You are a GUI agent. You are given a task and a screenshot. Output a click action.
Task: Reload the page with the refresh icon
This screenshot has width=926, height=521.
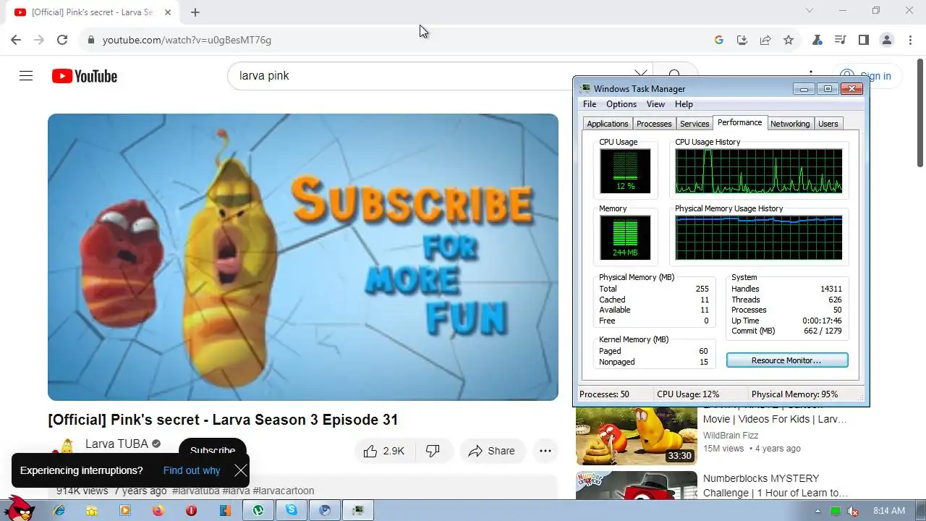click(x=62, y=40)
